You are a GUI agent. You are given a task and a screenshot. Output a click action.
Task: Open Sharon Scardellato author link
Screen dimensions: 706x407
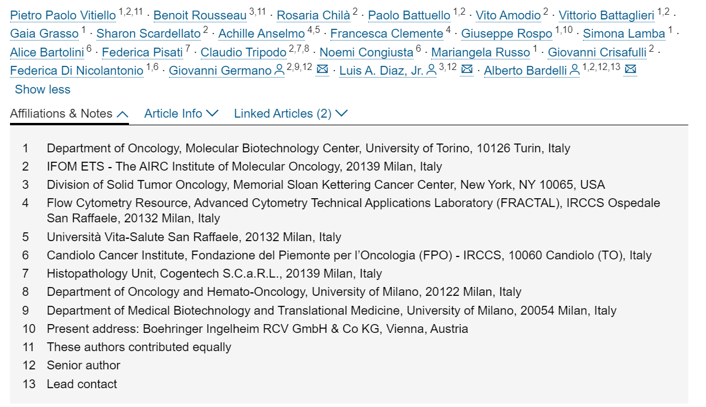click(148, 34)
